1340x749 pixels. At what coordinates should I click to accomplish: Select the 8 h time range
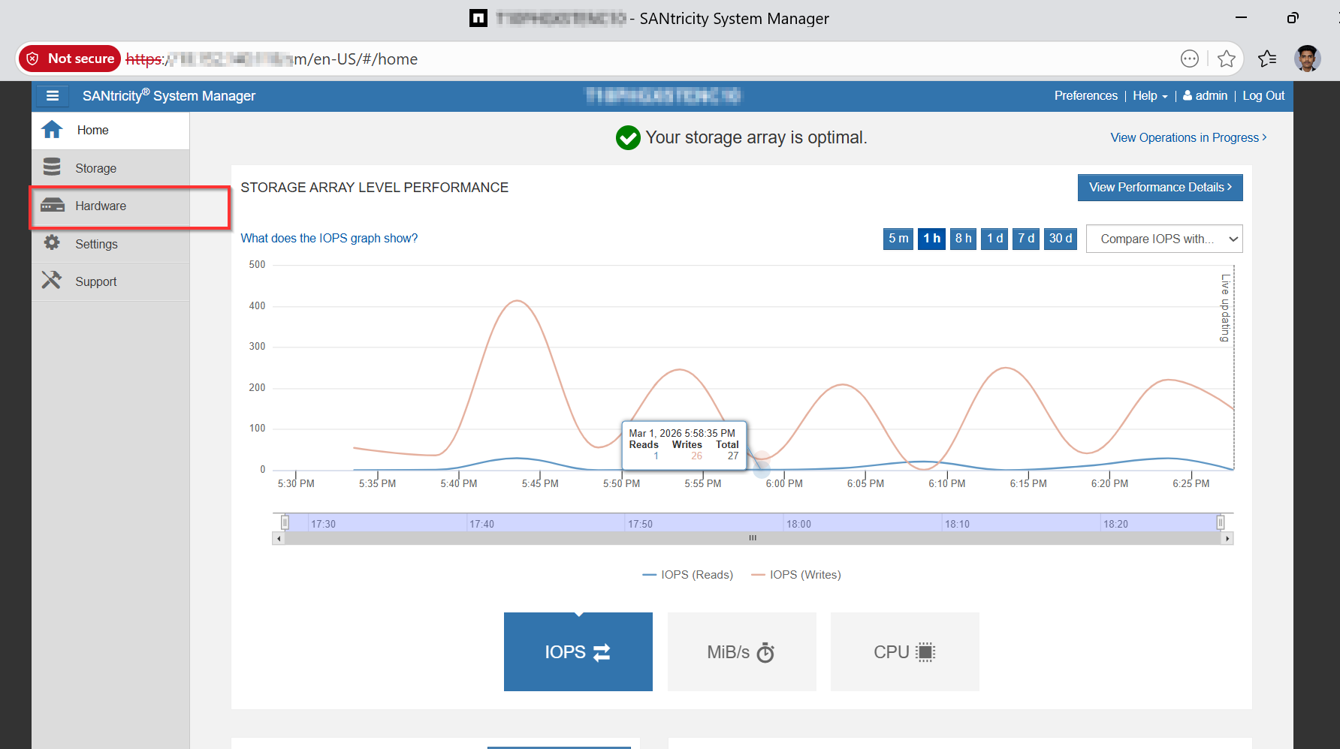(962, 239)
